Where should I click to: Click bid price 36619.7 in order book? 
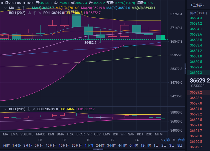pyautogui.click(x=196, y=147)
